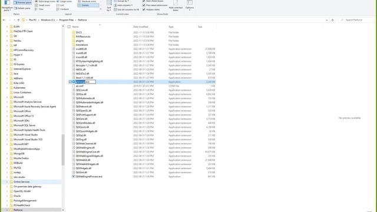Choose Tiles layout option
This screenshot has height=212, width=377.
(x=39, y=9)
